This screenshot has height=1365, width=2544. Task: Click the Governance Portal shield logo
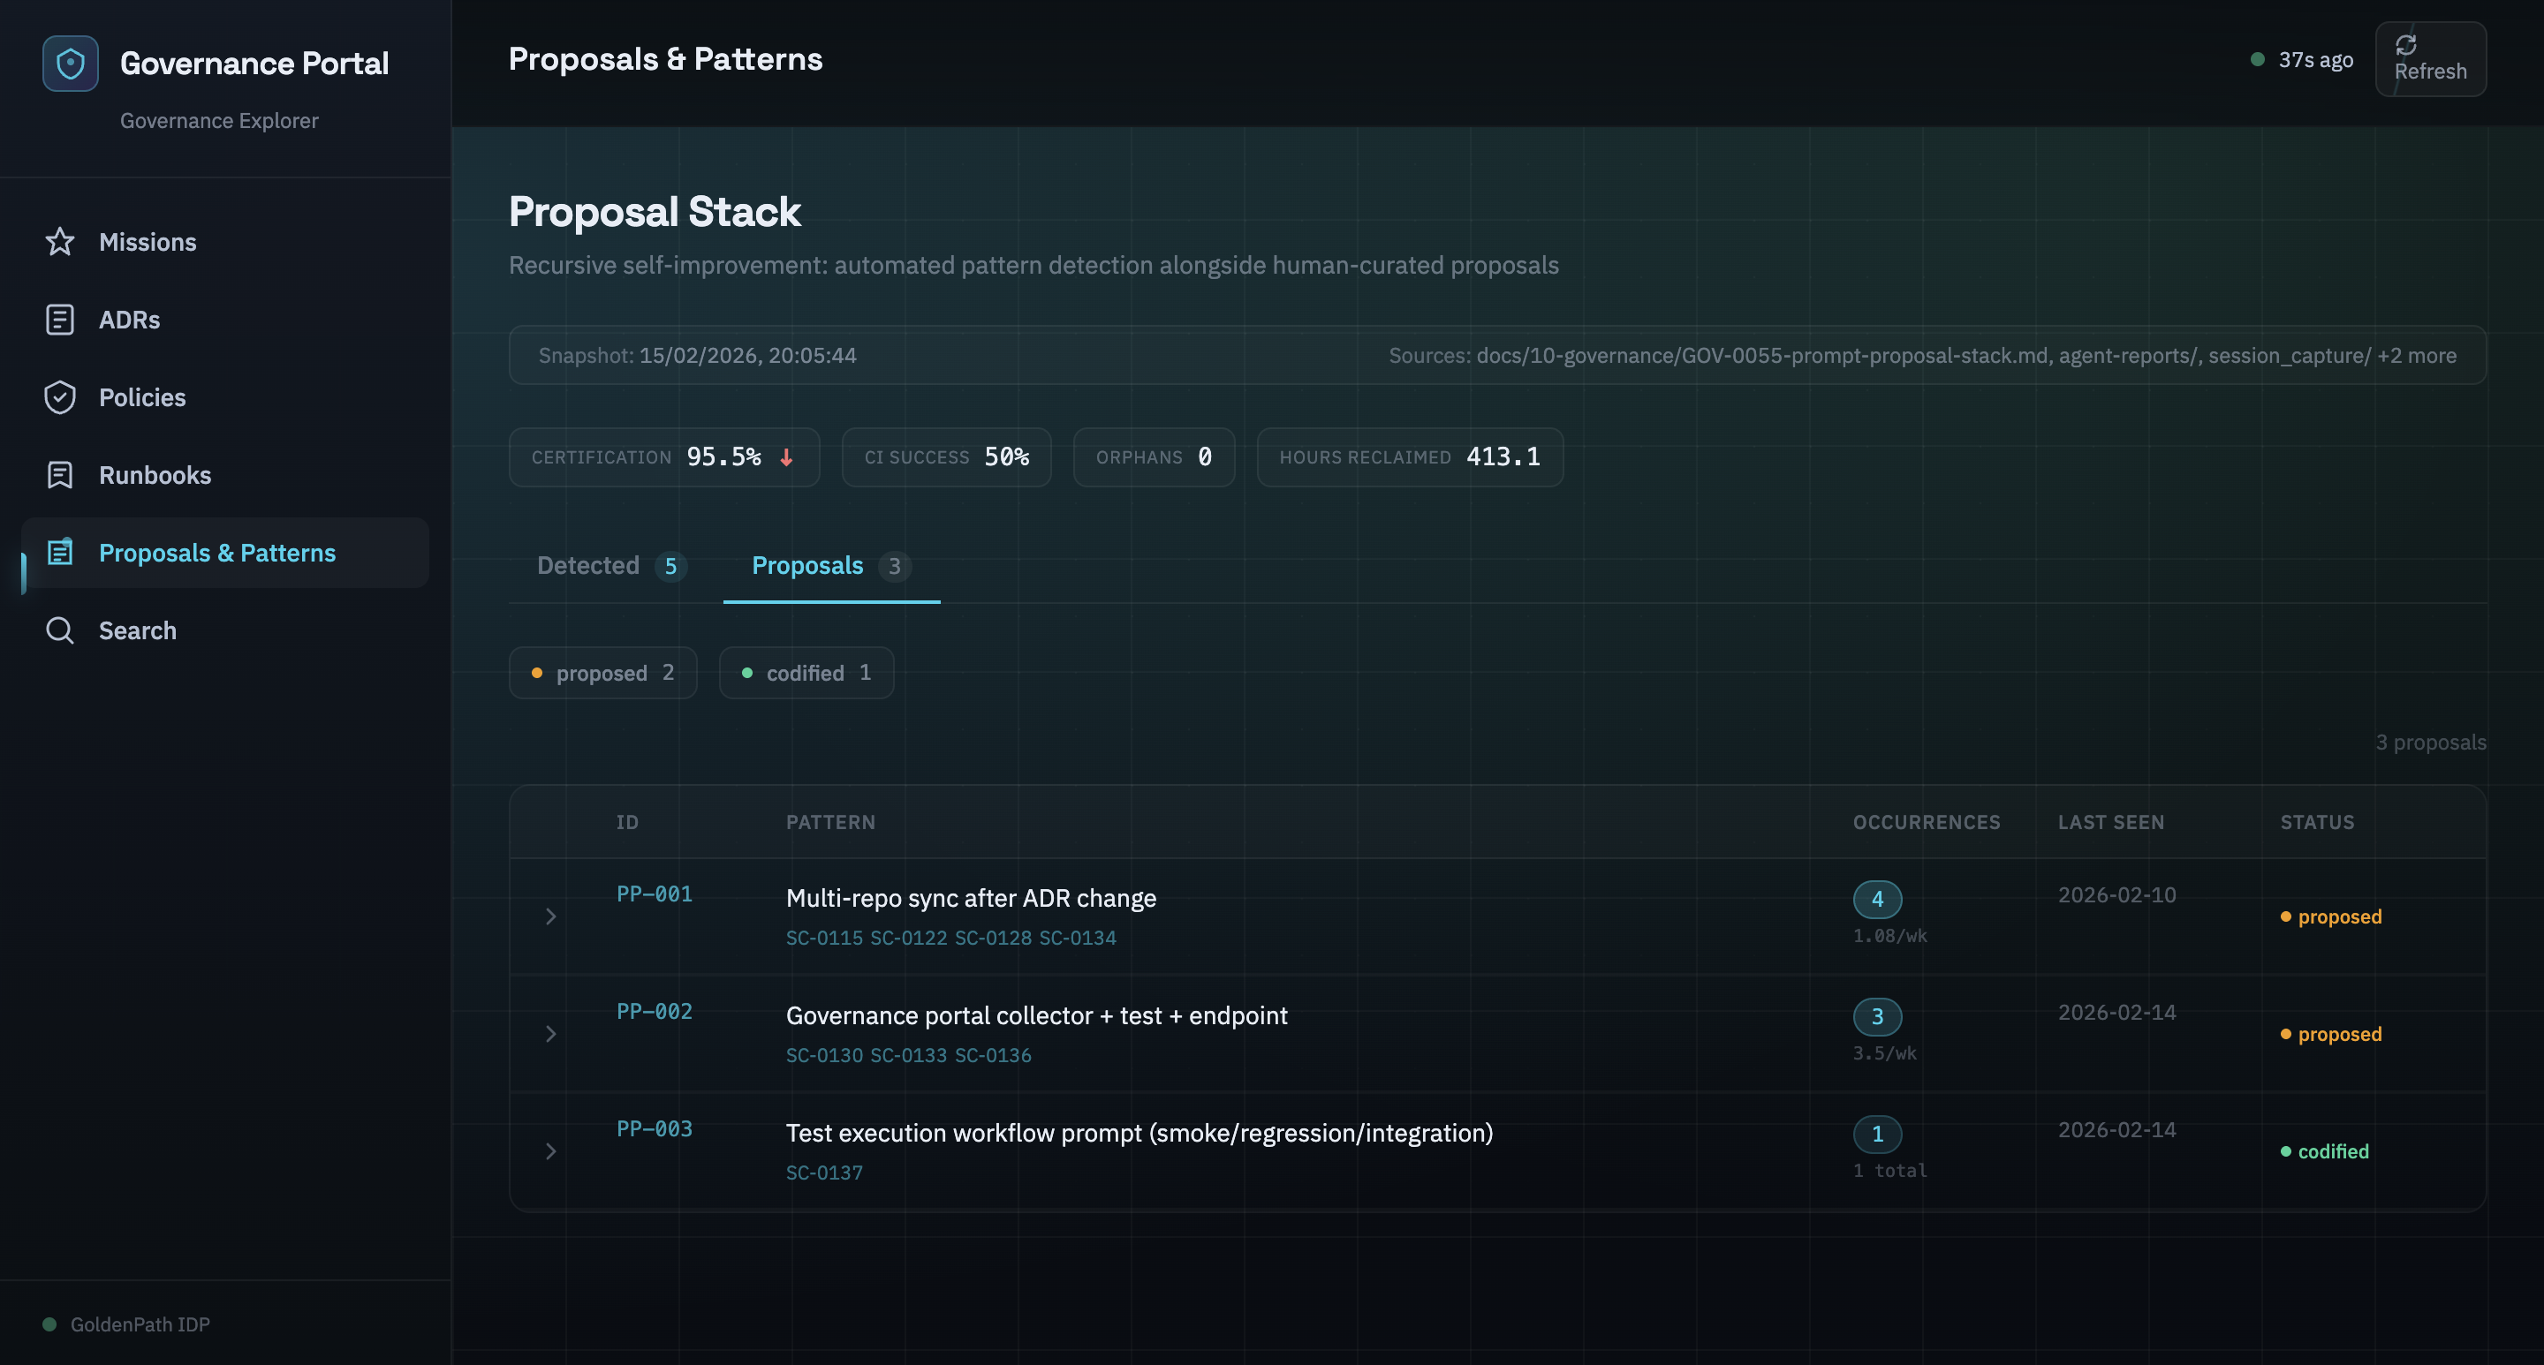coord(70,64)
